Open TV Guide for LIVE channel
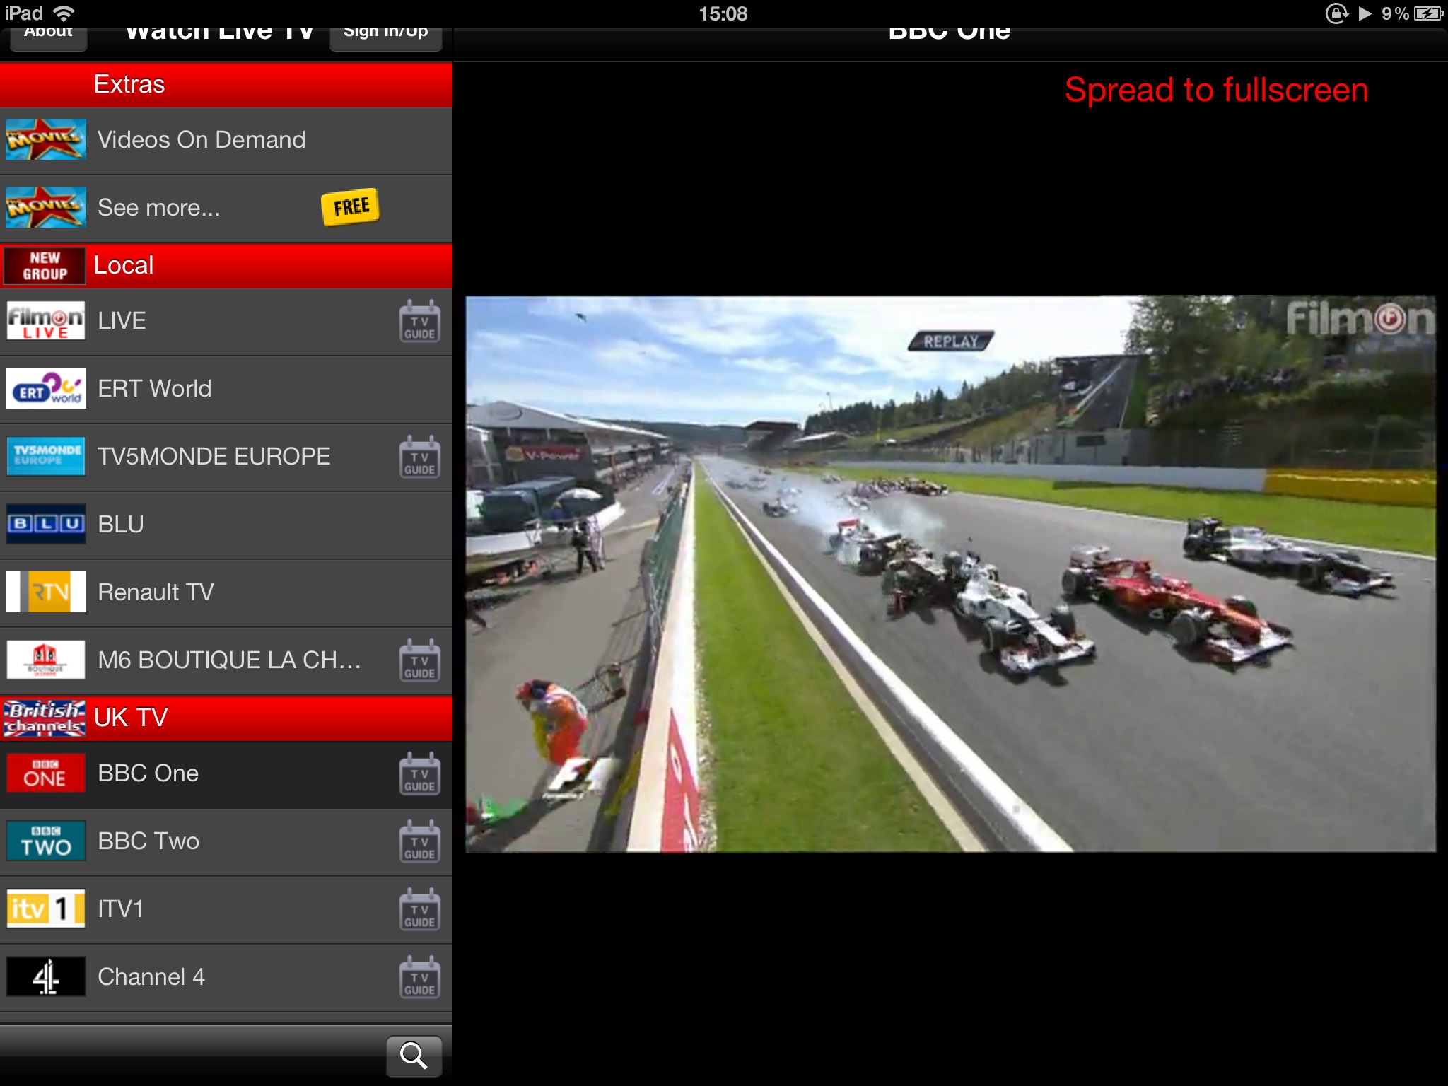The width and height of the screenshot is (1448, 1086). tap(420, 322)
